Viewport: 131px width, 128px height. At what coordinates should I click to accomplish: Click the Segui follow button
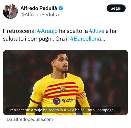point(116,8)
